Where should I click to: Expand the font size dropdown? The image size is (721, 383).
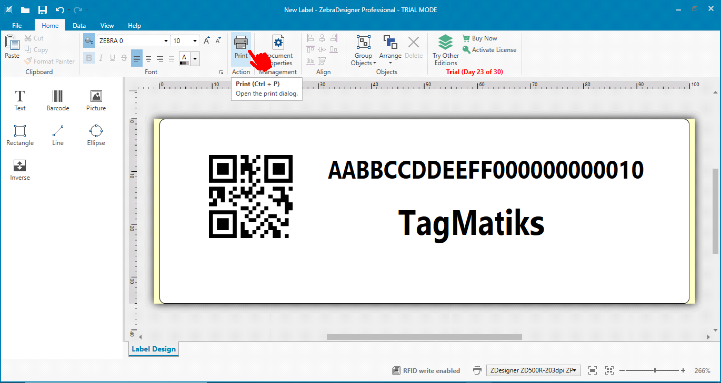[x=195, y=41]
